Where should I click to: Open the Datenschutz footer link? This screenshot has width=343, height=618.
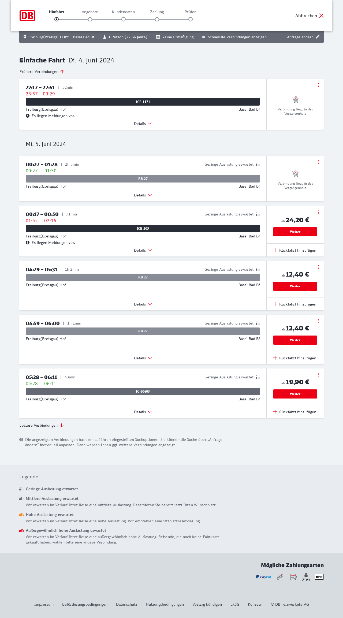(126, 604)
